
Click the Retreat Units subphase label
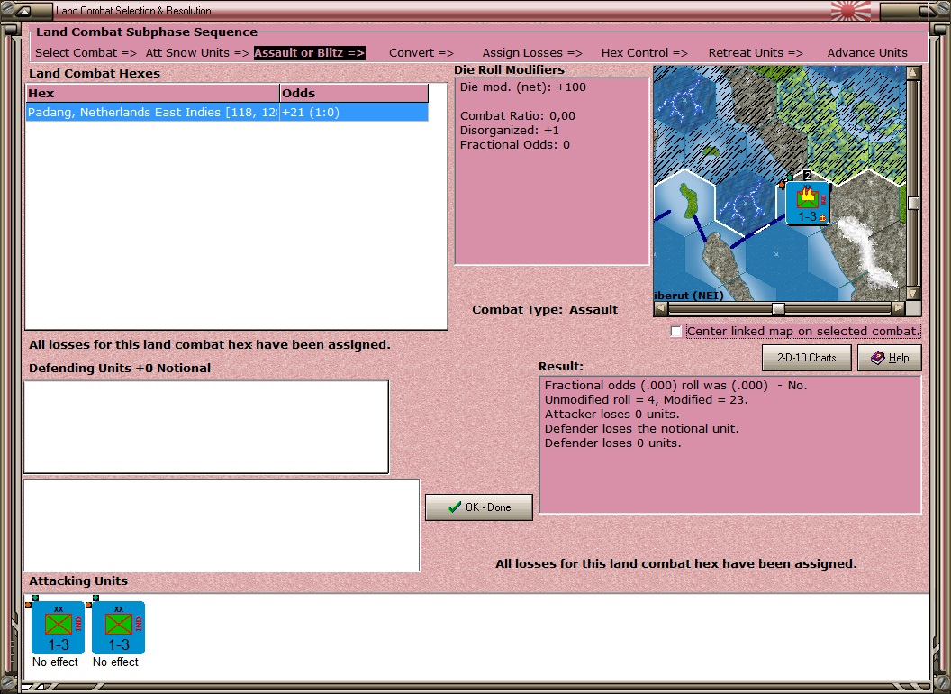click(x=756, y=53)
